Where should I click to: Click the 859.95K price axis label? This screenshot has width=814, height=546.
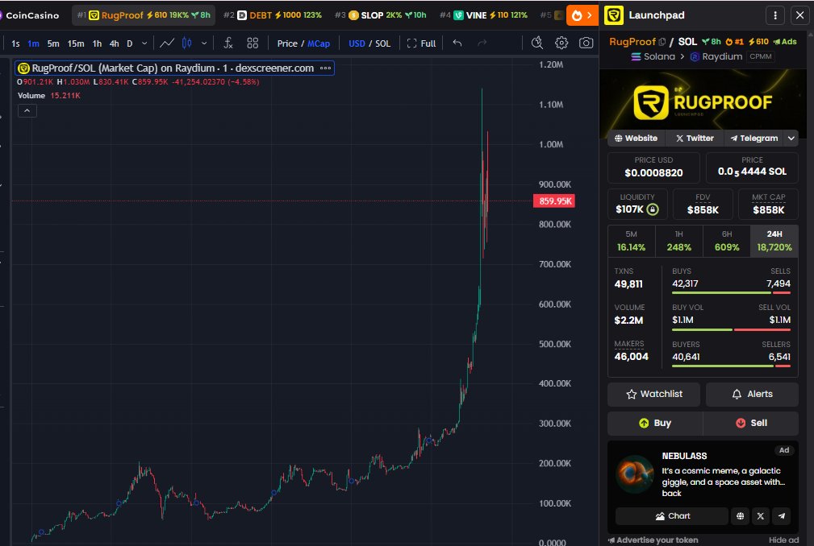point(554,201)
